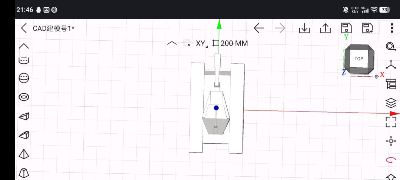Open the XY work plane dropdown

point(201,43)
